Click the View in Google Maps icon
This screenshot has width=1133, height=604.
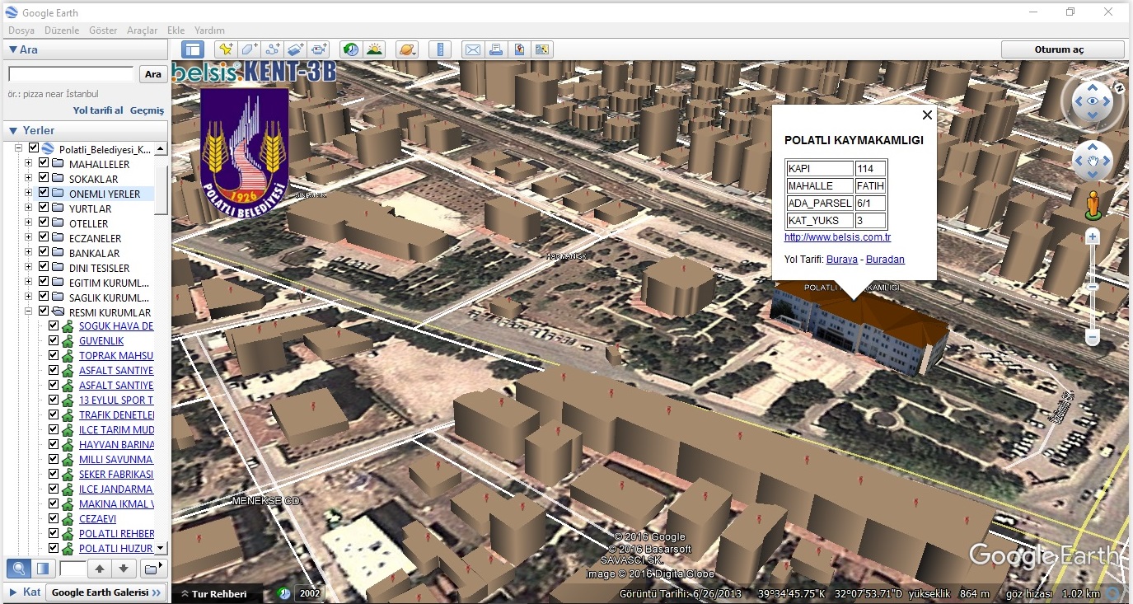click(542, 49)
